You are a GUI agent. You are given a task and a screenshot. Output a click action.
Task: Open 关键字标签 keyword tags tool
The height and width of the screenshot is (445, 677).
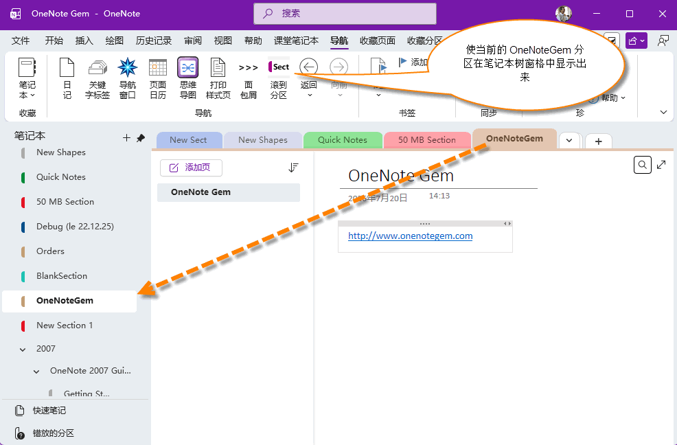pos(97,79)
